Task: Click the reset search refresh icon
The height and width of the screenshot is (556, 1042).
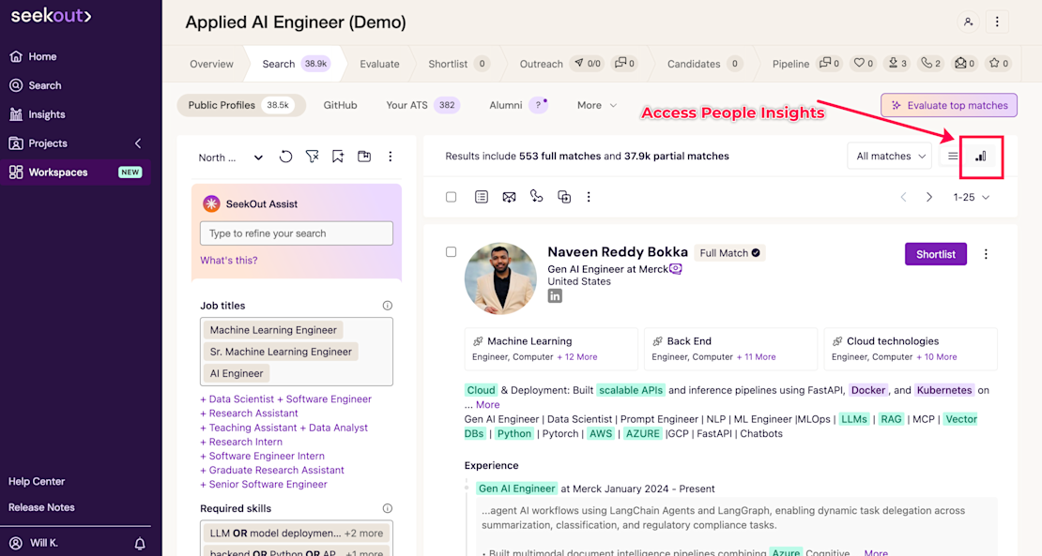Action: pyautogui.click(x=285, y=157)
